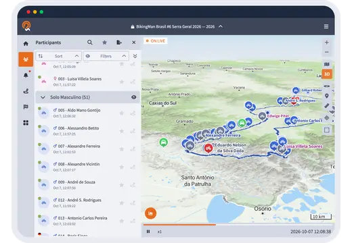Favorite 012 - André S. Rodrigues

[x=122, y=203]
